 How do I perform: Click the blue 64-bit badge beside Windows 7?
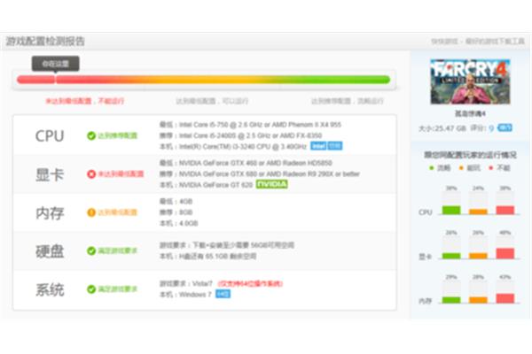[223, 294]
